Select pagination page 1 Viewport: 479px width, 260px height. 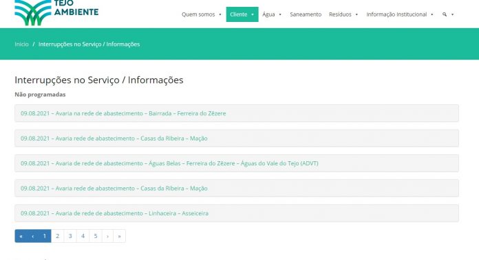45,236
